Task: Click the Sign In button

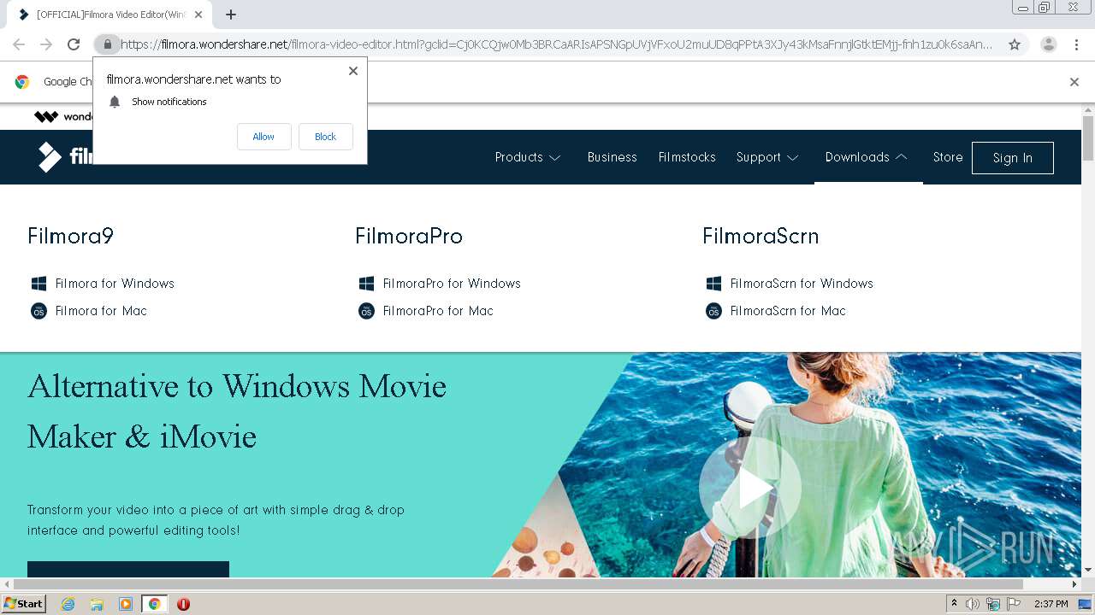Action: click(x=1012, y=158)
